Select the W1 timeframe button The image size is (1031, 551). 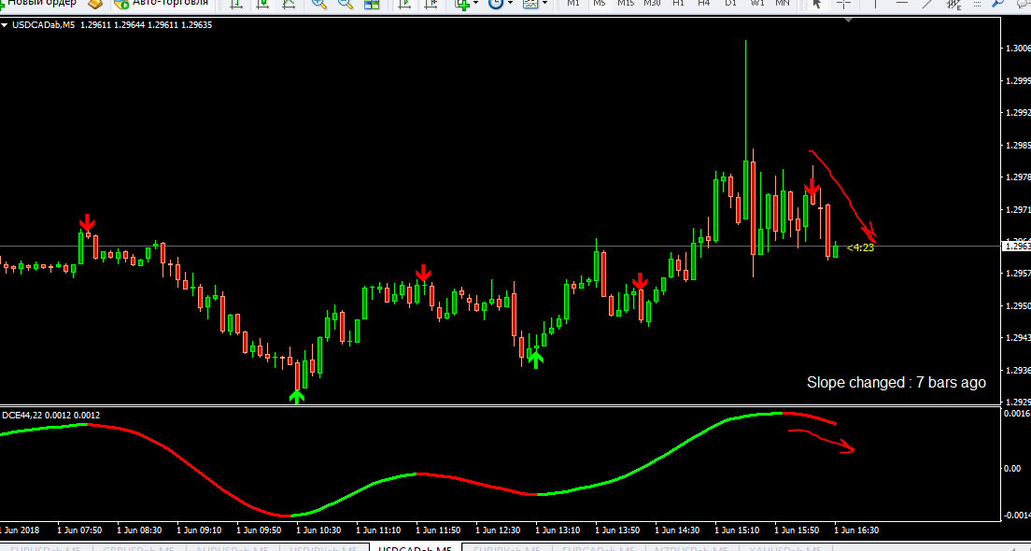click(757, 4)
